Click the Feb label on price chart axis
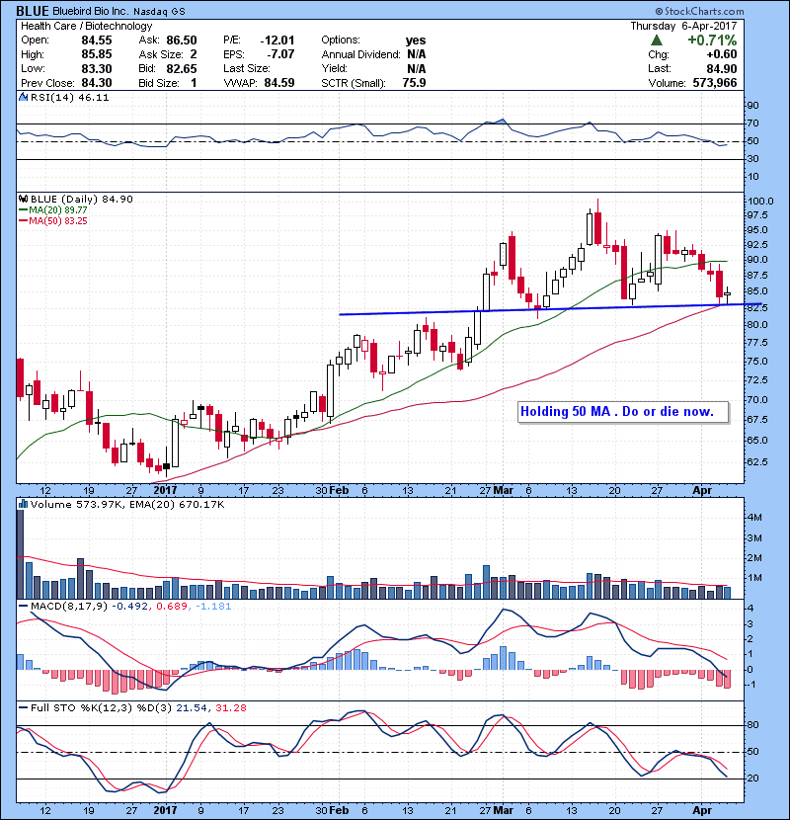 [x=339, y=490]
